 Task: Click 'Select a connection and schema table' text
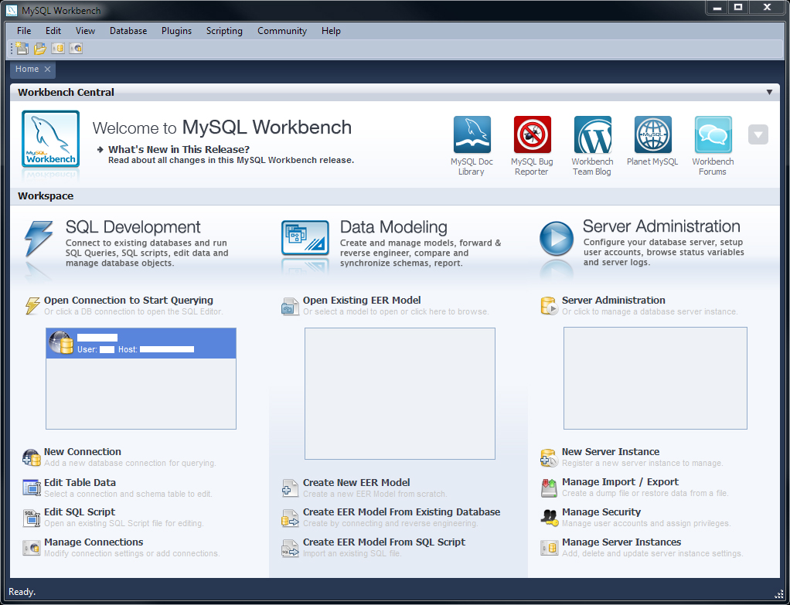128,494
